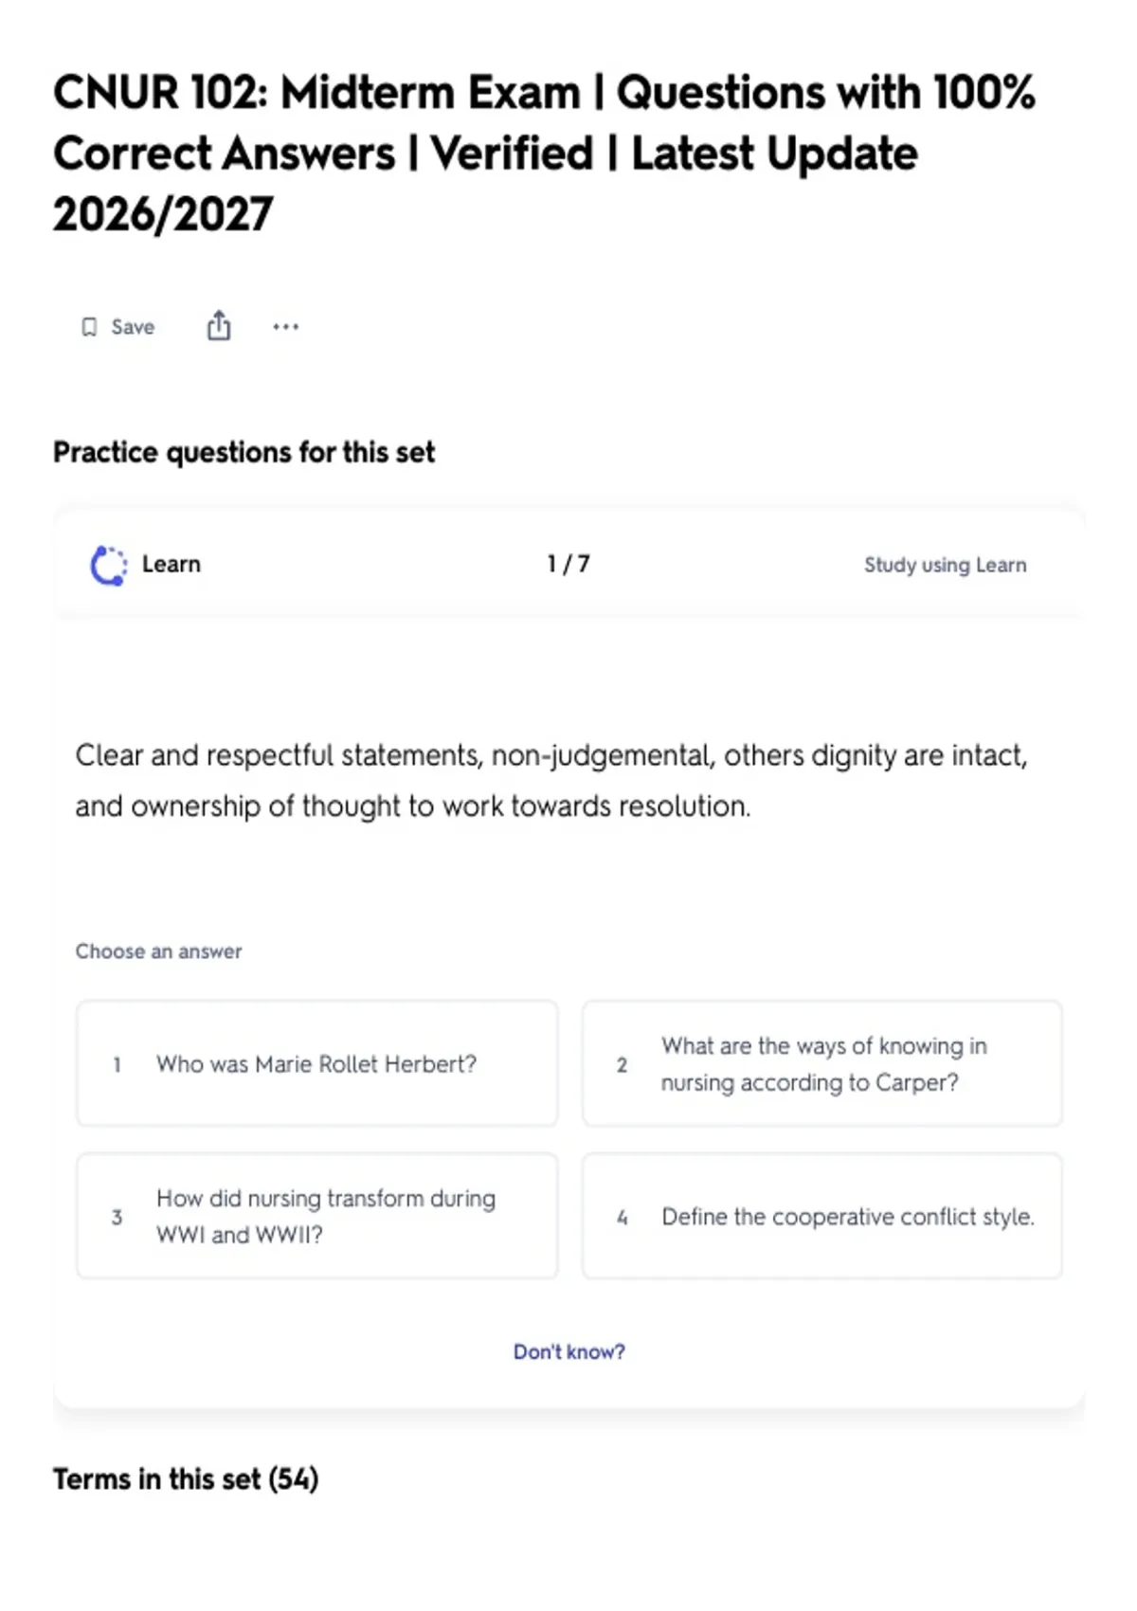Click the Save label

[133, 327]
